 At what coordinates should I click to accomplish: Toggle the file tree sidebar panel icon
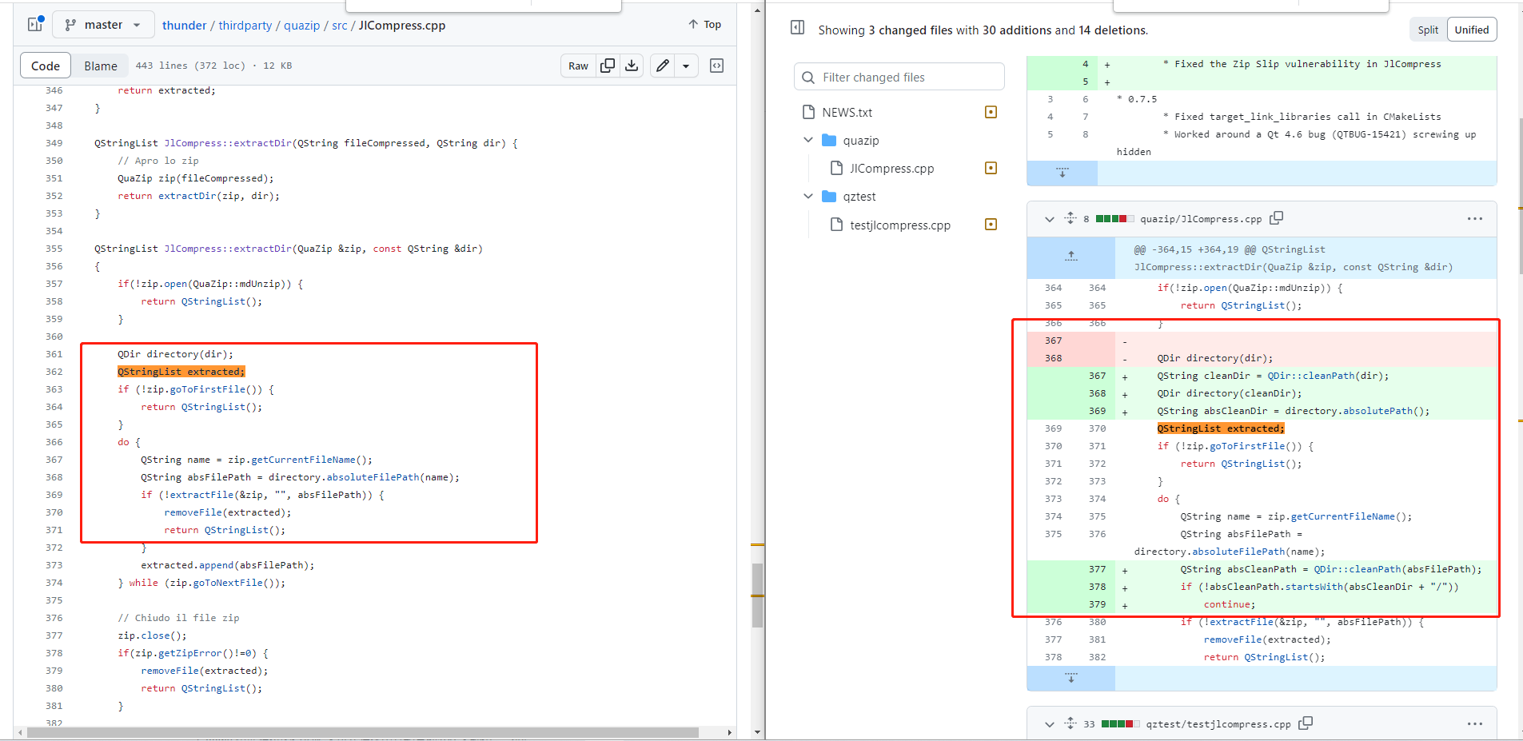point(34,25)
